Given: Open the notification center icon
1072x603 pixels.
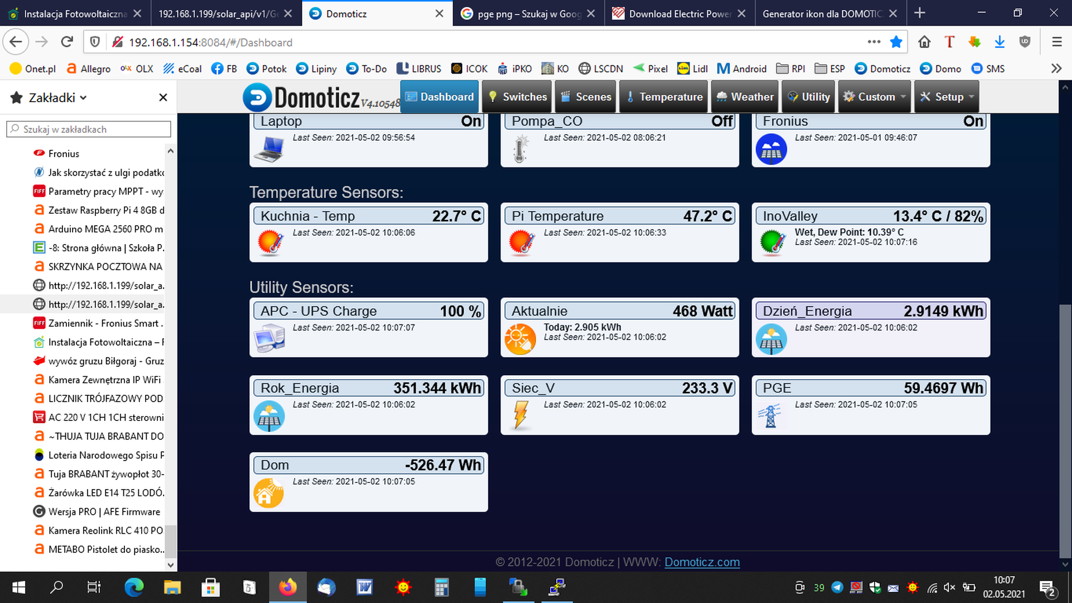Looking at the screenshot, I should pos(1047,587).
